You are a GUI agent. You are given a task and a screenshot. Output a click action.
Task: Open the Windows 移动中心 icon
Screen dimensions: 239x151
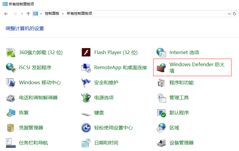[x=11, y=83]
